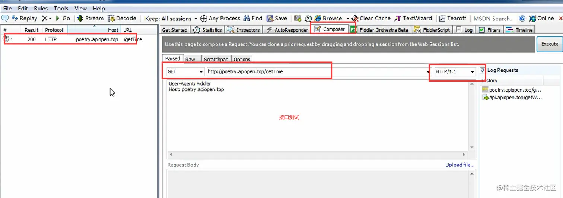563x198 pixels.
Task: Click inside the Request Body box
Action: [x=318, y=183]
